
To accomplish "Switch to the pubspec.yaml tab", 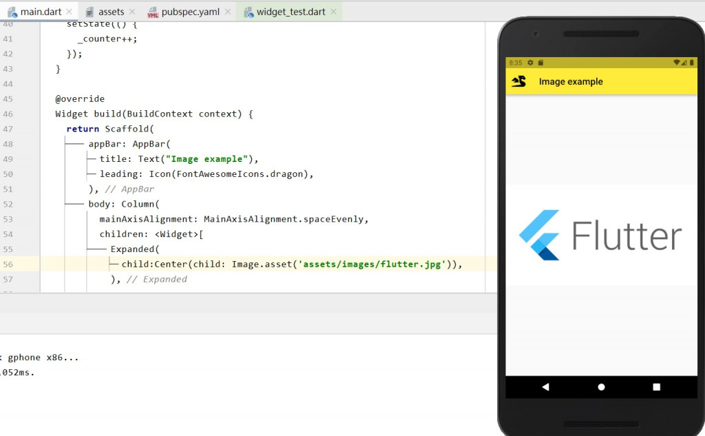I will [x=191, y=12].
